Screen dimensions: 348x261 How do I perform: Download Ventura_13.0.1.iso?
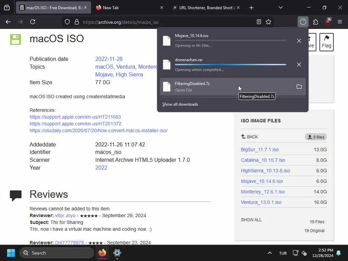[261, 202]
